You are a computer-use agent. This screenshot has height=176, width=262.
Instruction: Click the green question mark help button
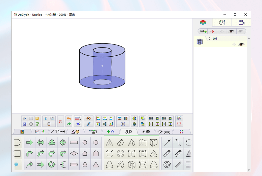pos(37,124)
